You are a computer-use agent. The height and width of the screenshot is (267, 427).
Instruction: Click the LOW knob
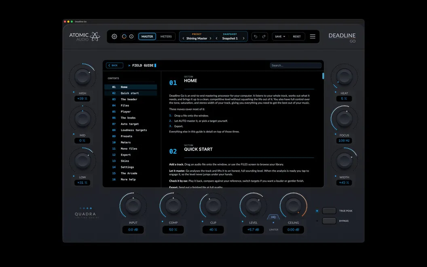[x=82, y=161]
